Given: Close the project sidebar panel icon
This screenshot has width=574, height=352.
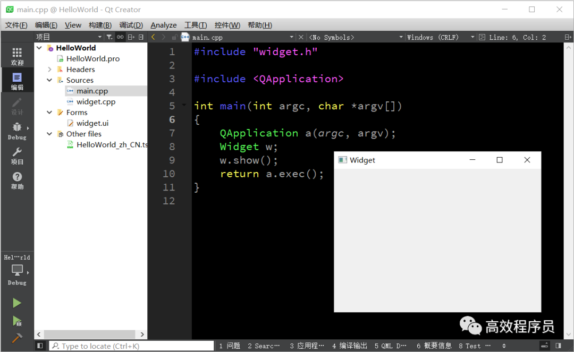Looking at the screenshot, I should tap(141, 37).
